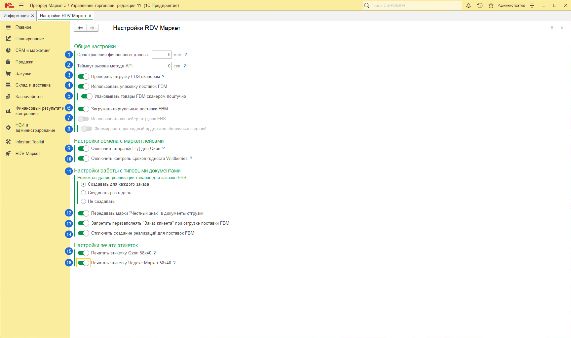Screen dimensions: 571x338
Task: Open favorites star icon
Action: (x=491, y=5)
